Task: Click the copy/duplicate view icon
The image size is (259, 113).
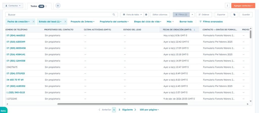Action: point(234,15)
